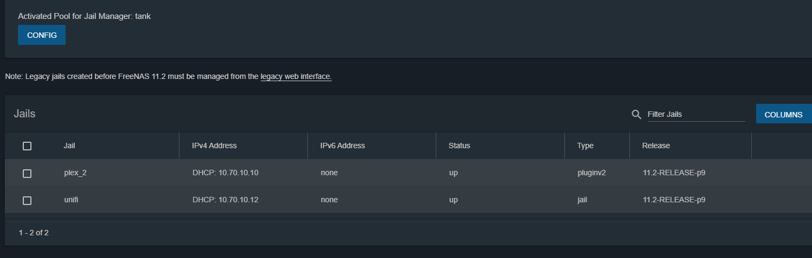
Task: Sort by the Type column header
Action: (x=585, y=145)
